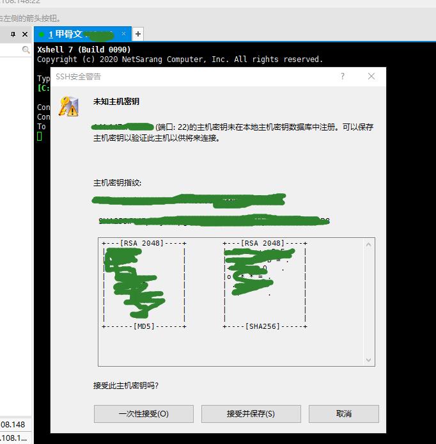Click the 未知主机密钥 heading

tap(116, 102)
